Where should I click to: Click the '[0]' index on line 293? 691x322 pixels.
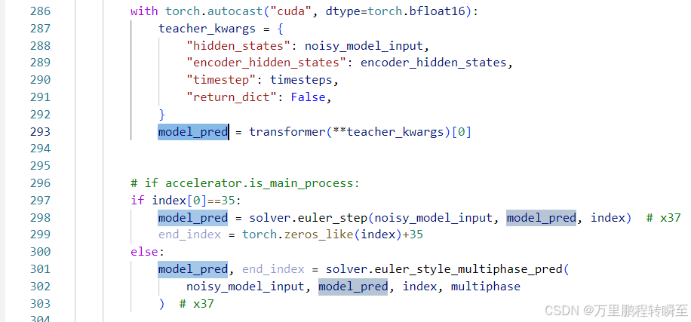[462, 132]
